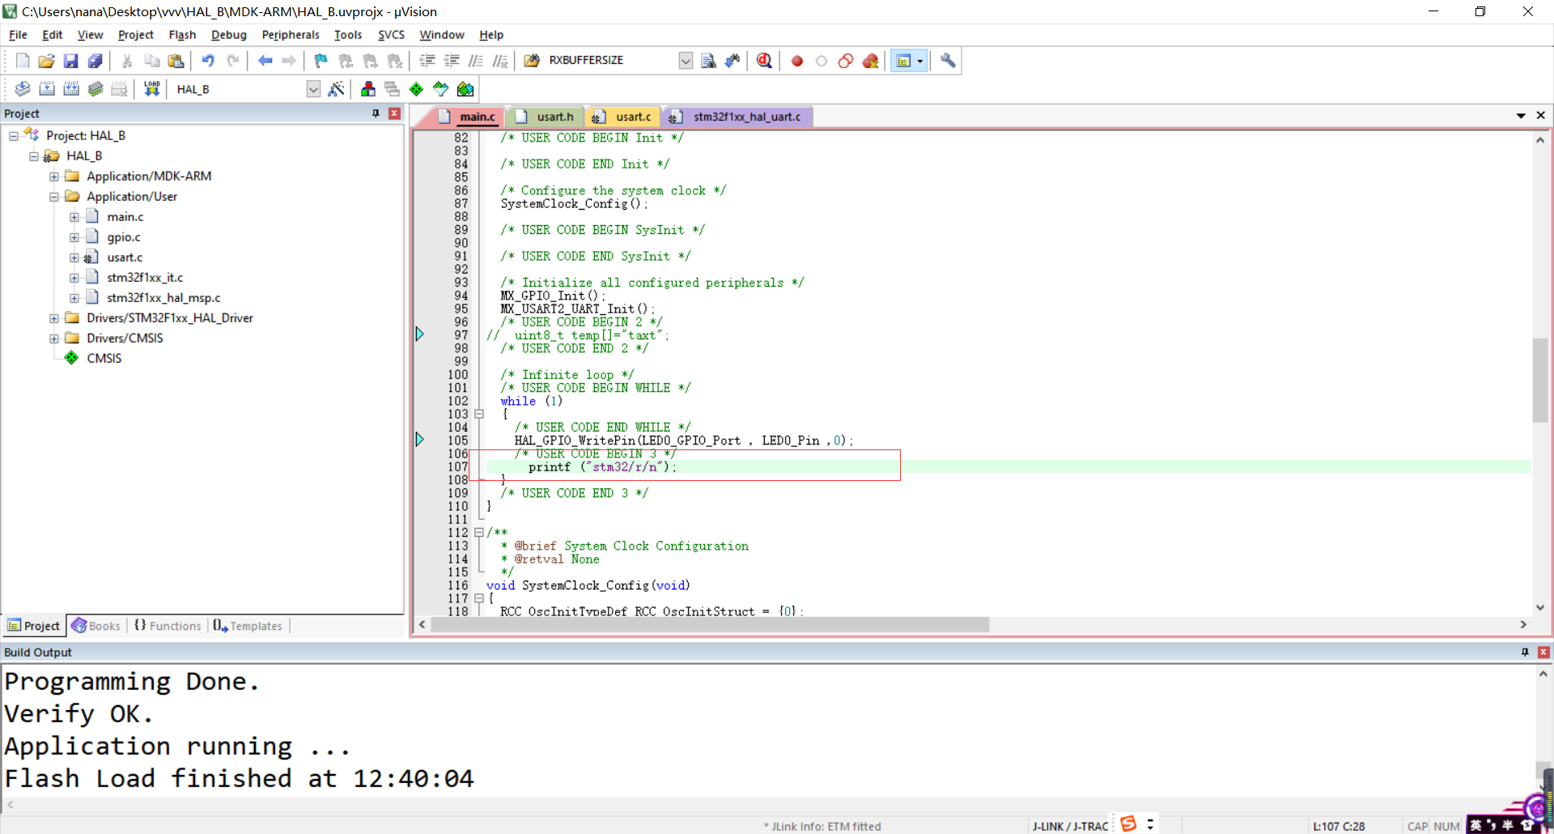Insert a bookmark with the flag icon

coord(321,61)
